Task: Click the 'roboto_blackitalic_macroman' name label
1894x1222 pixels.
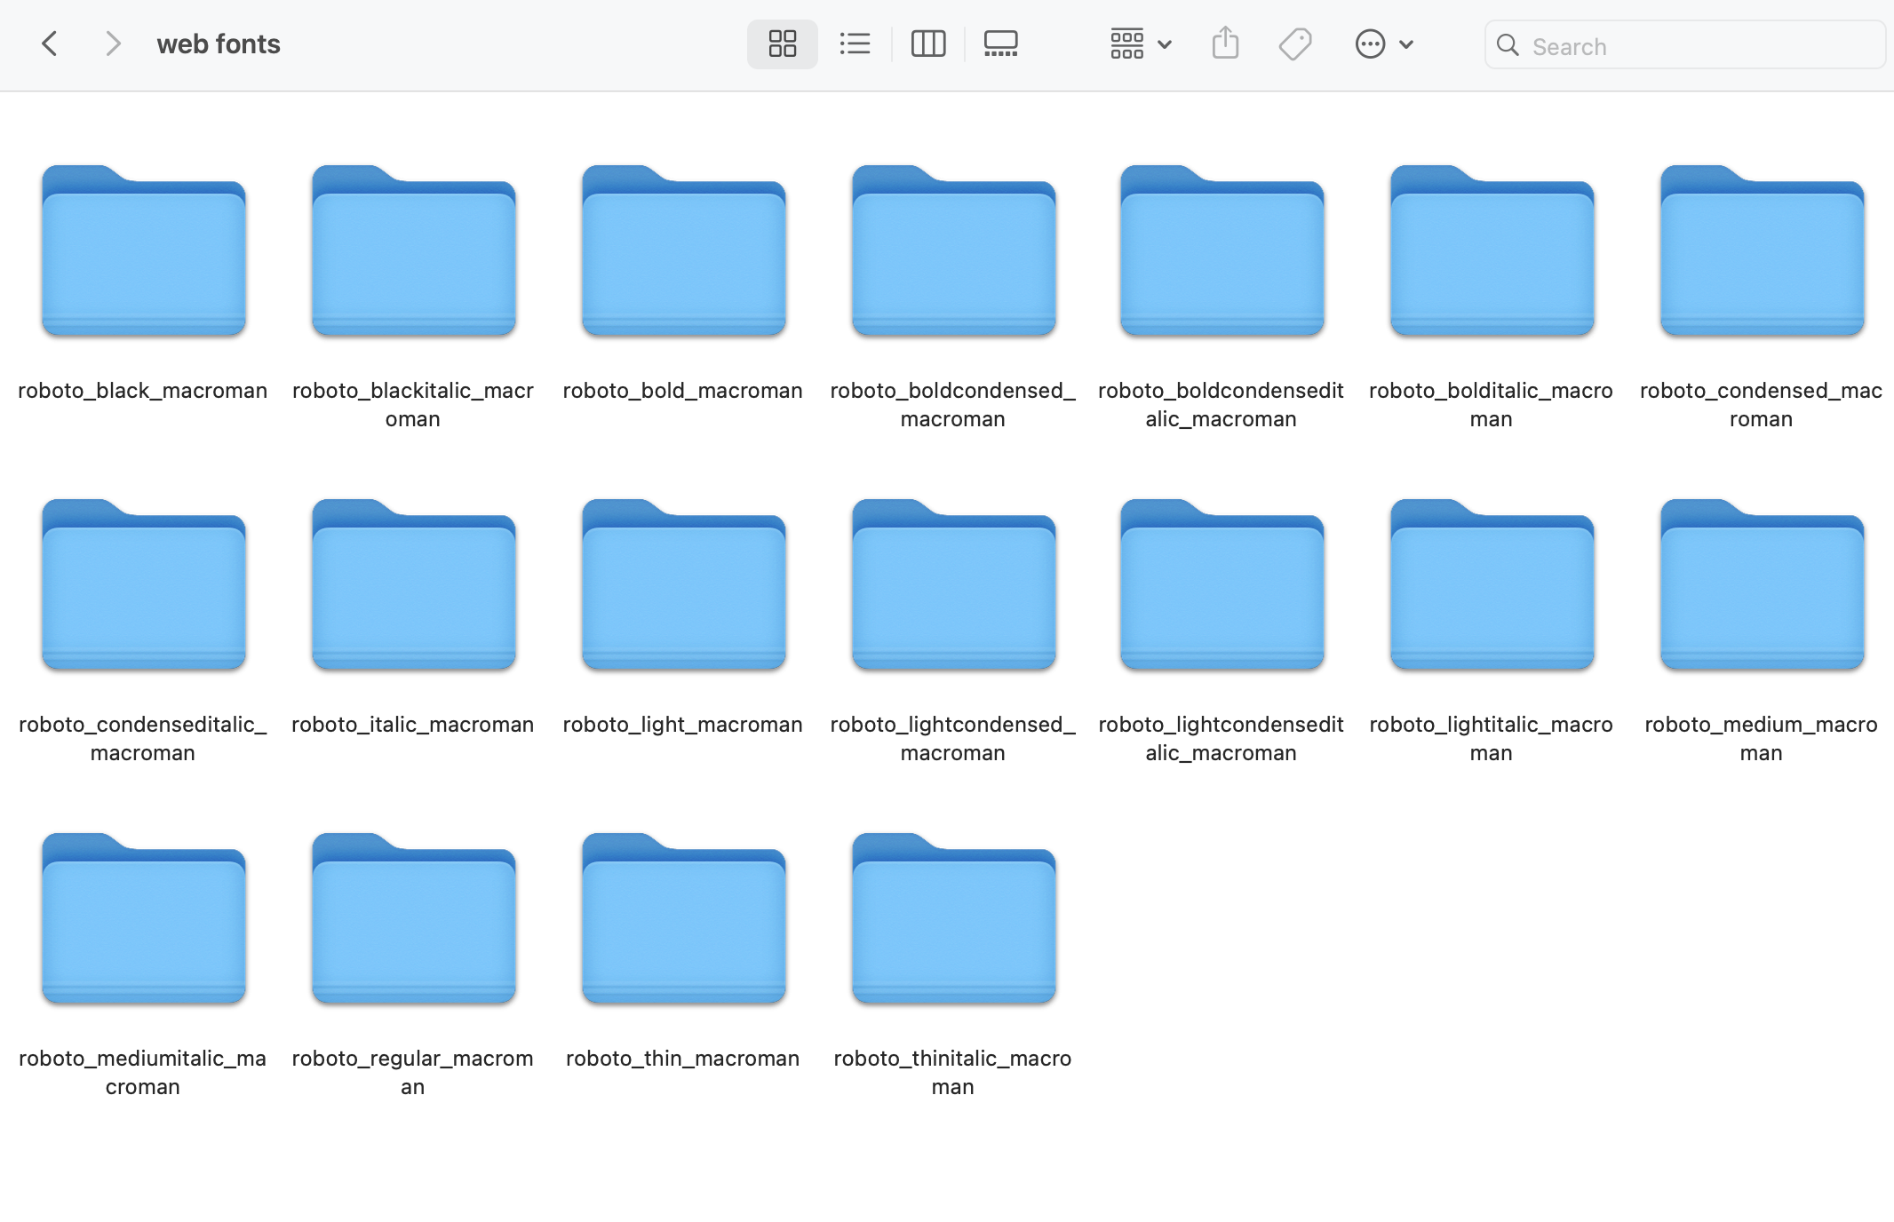Action: [412, 405]
